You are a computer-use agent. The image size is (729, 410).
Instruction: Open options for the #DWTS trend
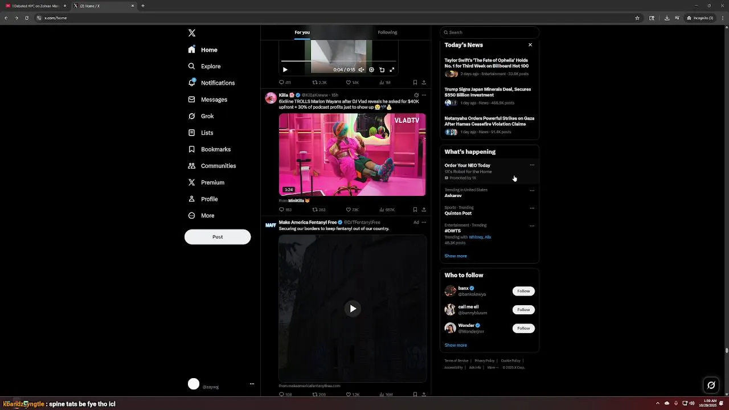[x=532, y=225]
